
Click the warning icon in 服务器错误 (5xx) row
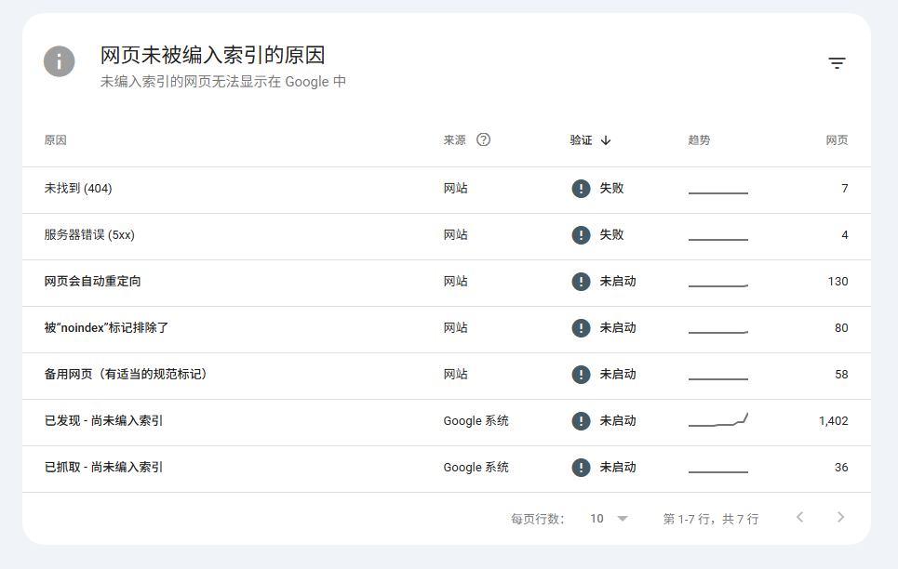coord(581,234)
